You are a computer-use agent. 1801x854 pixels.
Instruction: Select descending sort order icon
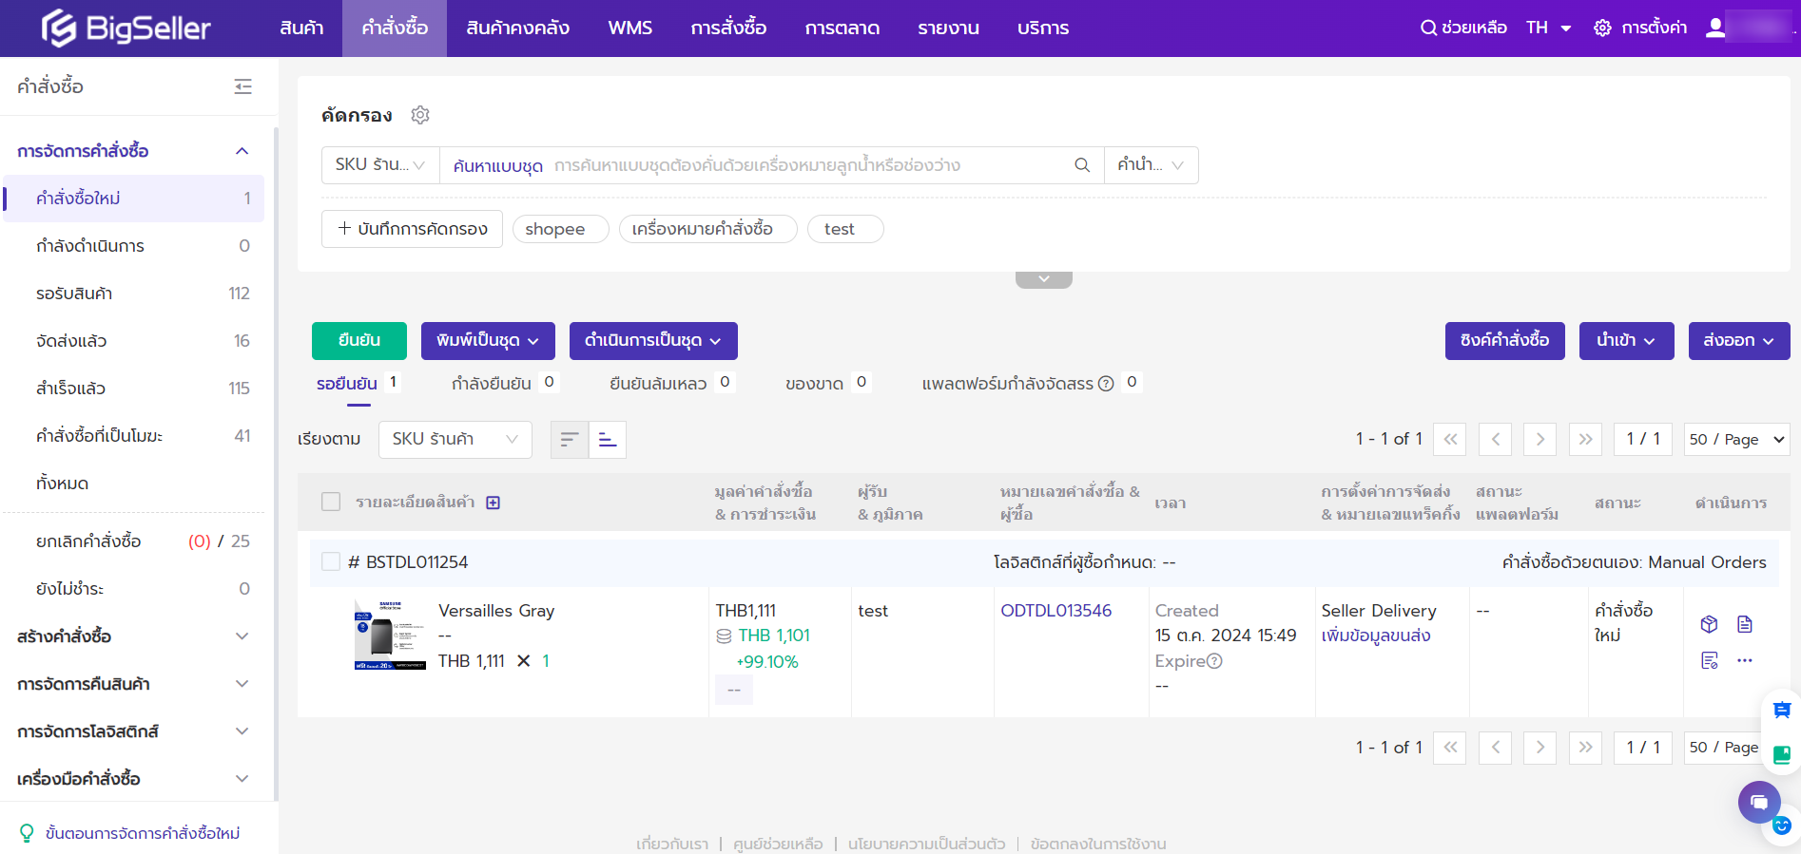[x=570, y=439]
